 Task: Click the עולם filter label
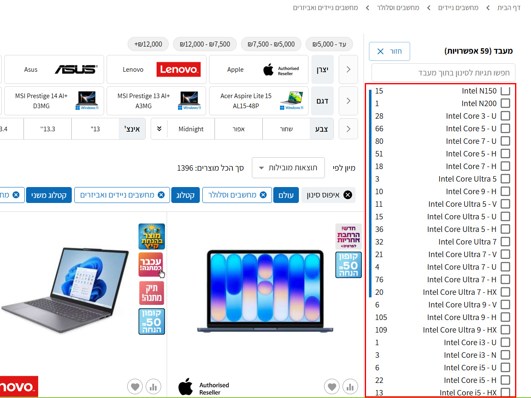point(286,195)
